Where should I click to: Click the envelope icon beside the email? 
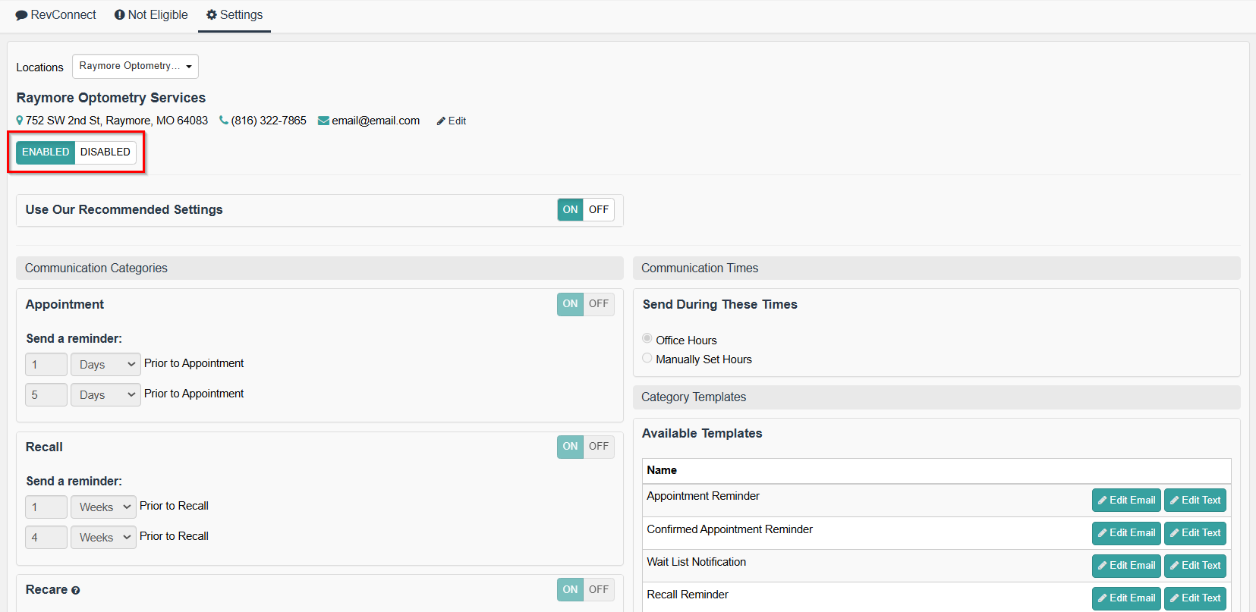pyautogui.click(x=323, y=121)
